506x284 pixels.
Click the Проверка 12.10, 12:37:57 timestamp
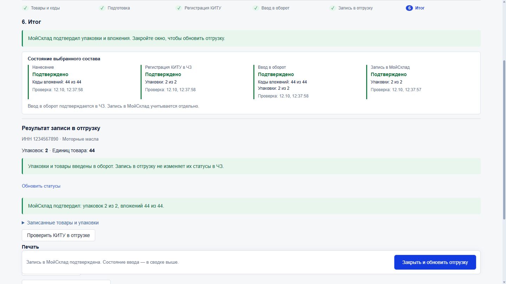pyautogui.click(x=396, y=90)
